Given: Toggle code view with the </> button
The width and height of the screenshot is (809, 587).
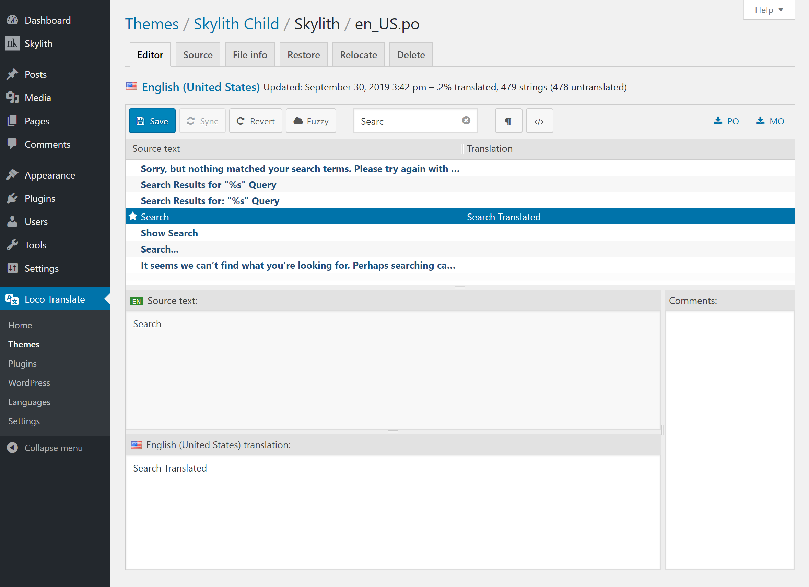Looking at the screenshot, I should [539, 121].
